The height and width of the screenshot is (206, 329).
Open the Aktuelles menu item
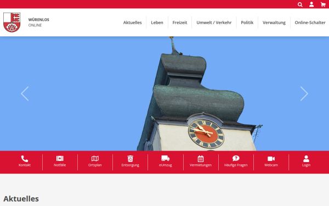[x=132, y=23]
